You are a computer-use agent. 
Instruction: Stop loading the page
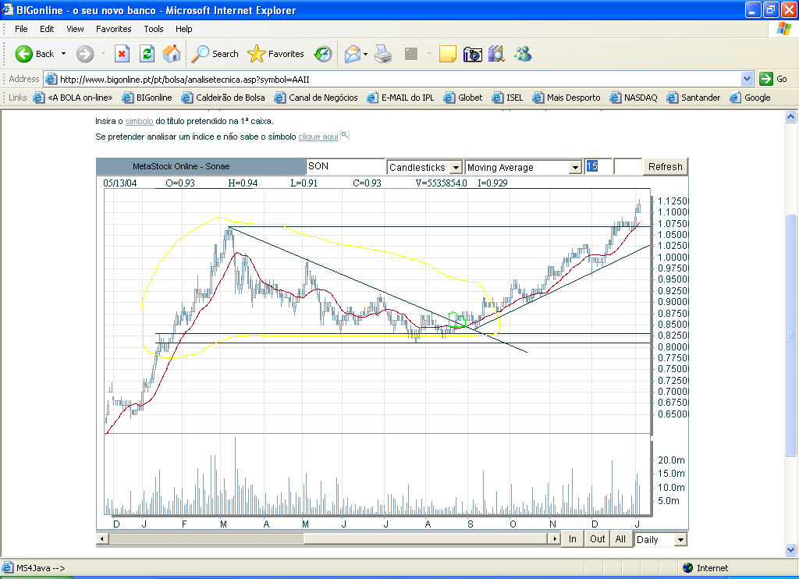(x=122, y=54)
